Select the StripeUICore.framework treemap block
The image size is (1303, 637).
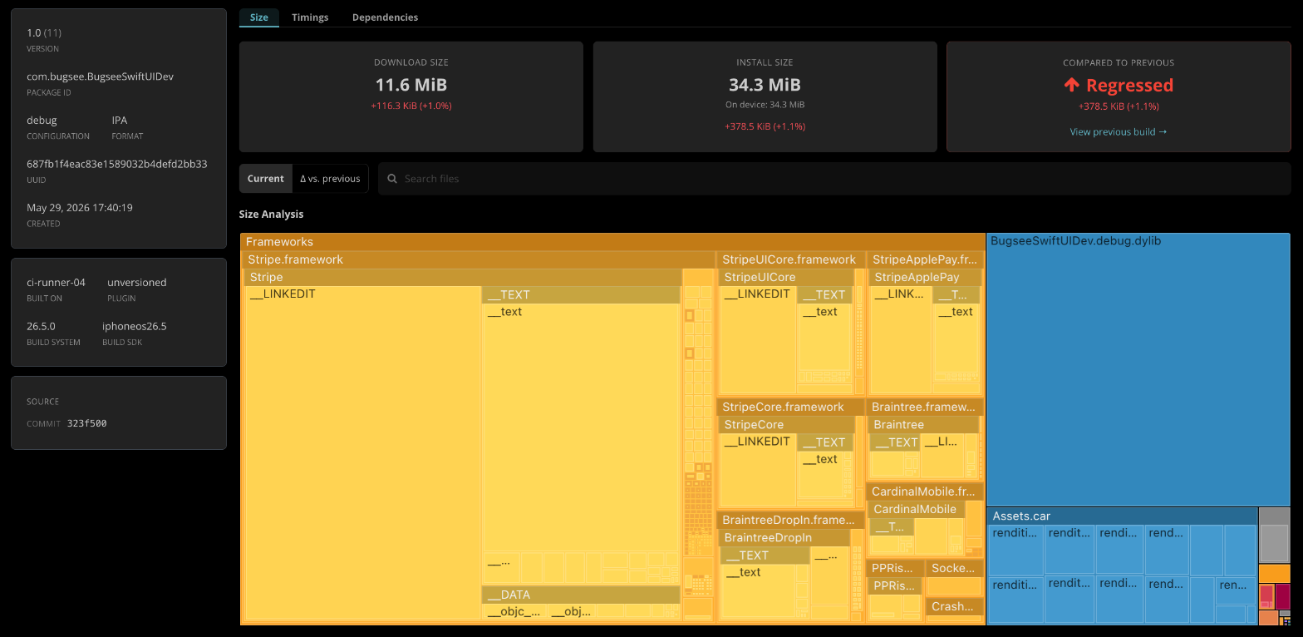pyautogui.click(x=790, y=259)
